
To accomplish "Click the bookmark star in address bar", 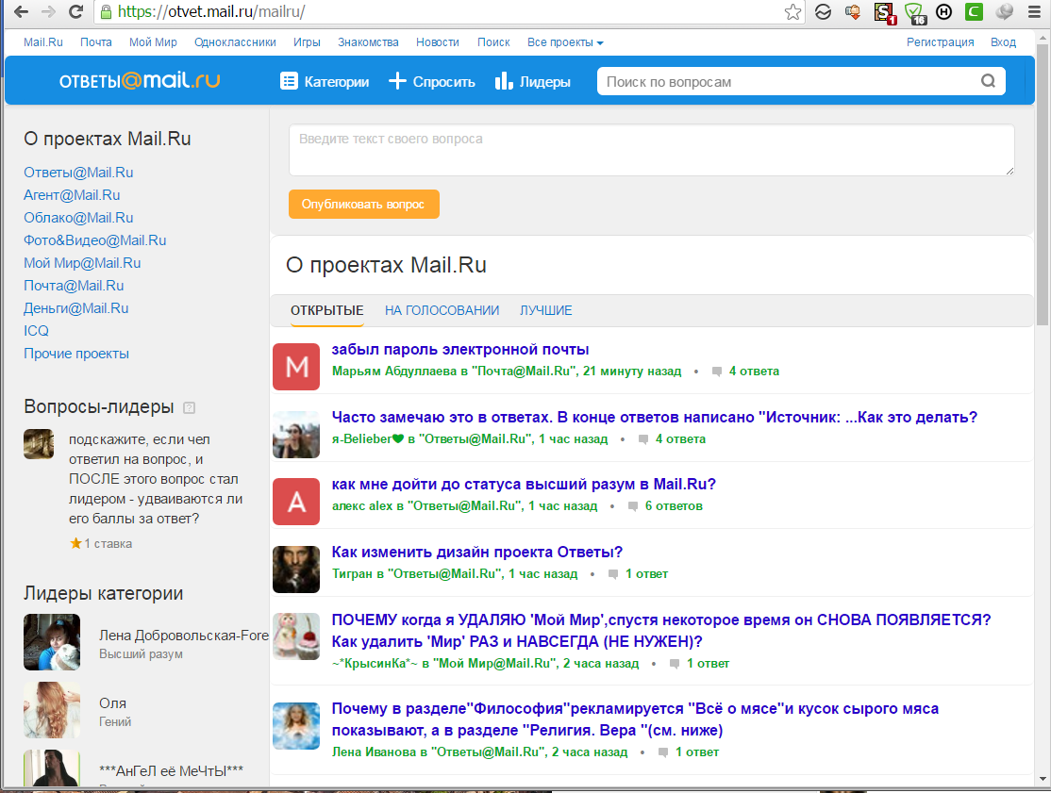I will coord(793,12).
